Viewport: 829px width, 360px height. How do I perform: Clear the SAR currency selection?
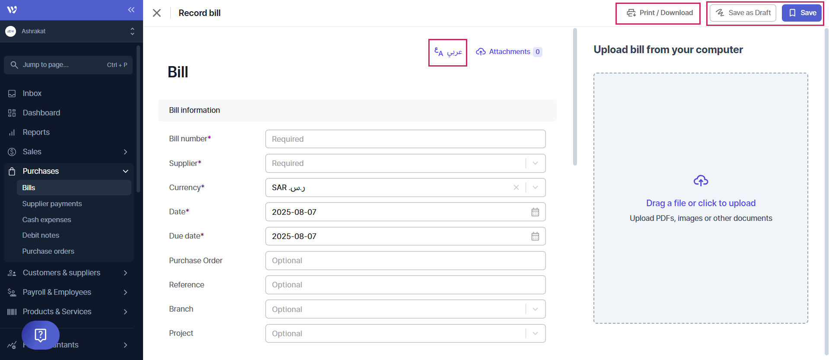[x=516, y=188]
